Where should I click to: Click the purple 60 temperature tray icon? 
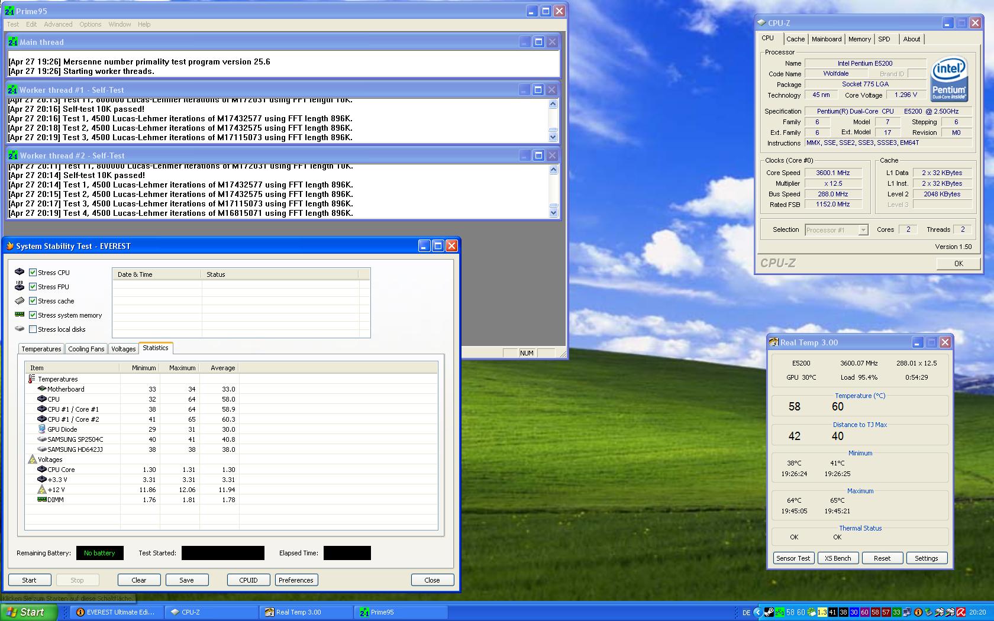pos(865,612)
